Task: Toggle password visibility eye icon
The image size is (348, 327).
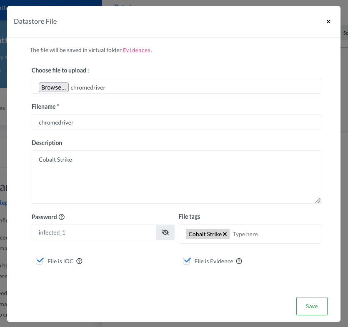Action: click(165, 232)
